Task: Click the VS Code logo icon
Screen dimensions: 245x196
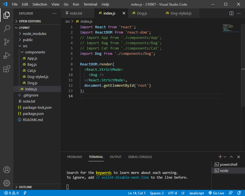Action: [x=5, y=4]
